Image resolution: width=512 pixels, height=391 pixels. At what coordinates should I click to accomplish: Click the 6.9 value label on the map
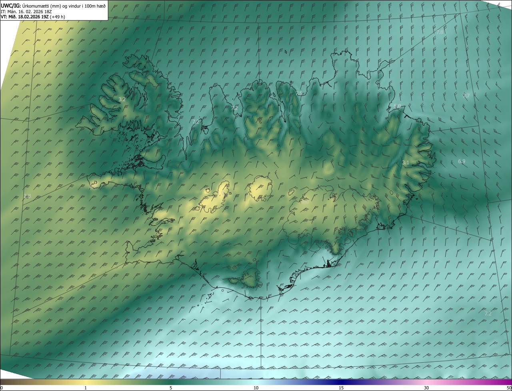point(462,162)
